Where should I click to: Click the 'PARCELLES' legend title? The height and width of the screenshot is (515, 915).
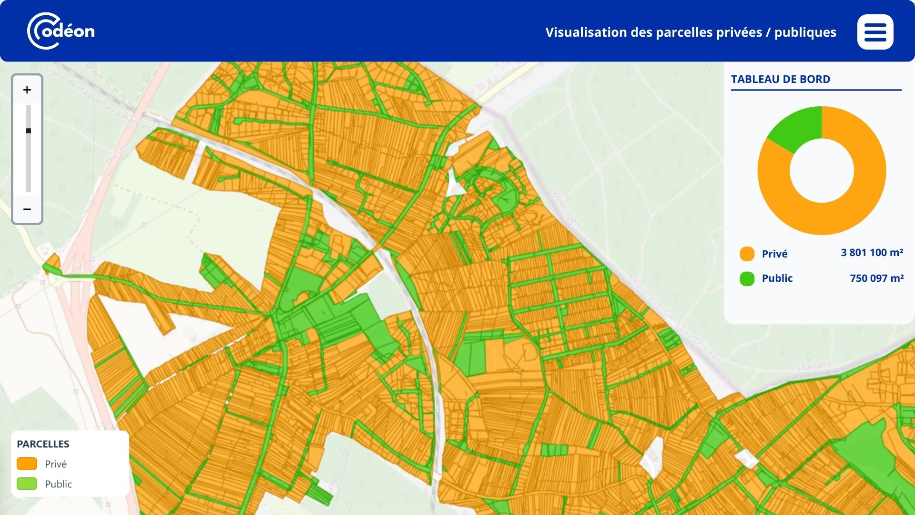[43, 444]
